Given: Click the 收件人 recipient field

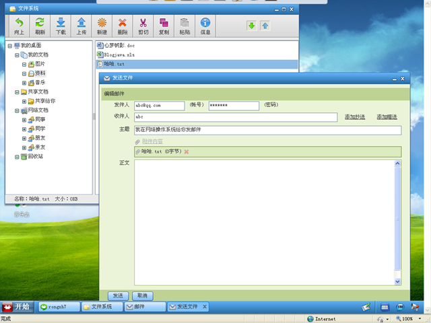Looking at the screenshot, I should coord(236,117).
